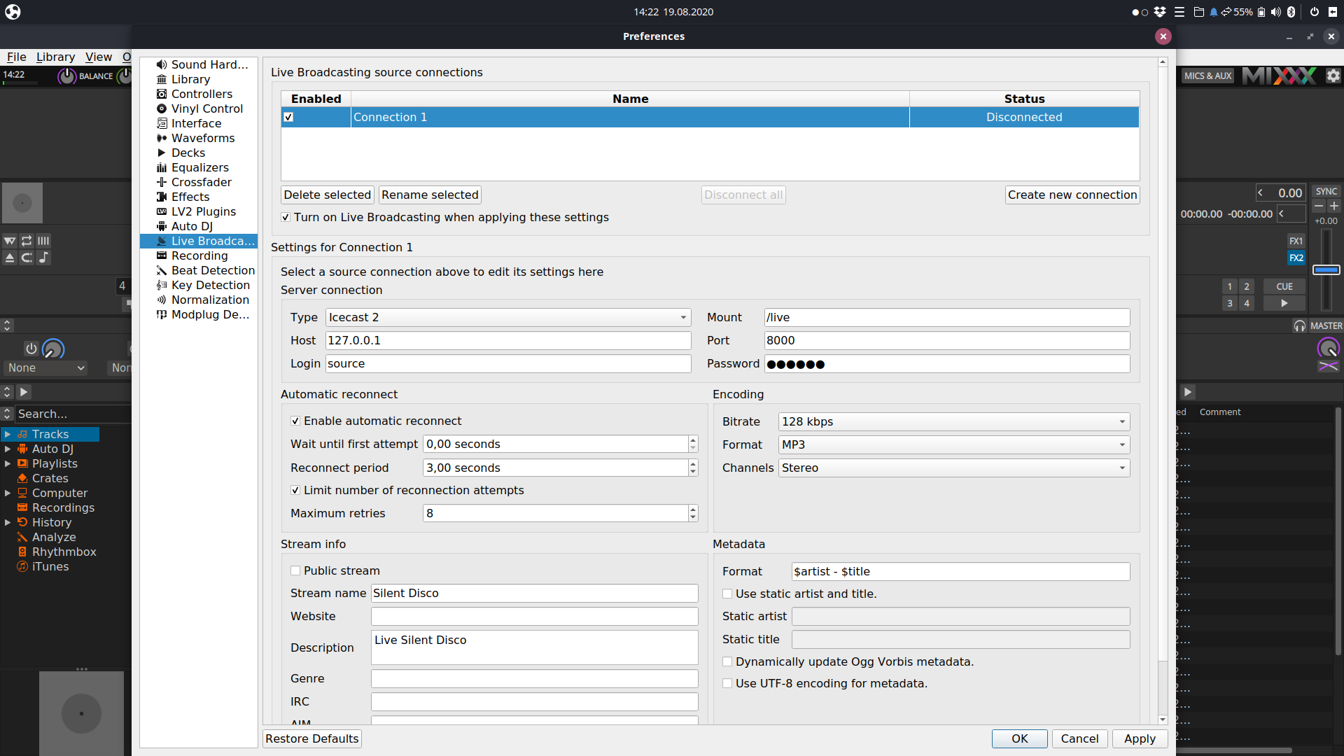Open Sound Hardware preferences section
This screenshot has height=756, width=1344.
(202, 64)
